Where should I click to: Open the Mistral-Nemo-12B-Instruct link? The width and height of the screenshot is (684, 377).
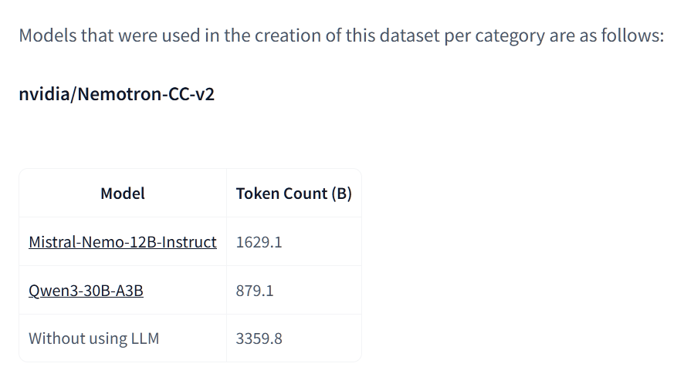pyautogui.click(x=123, y=242)
